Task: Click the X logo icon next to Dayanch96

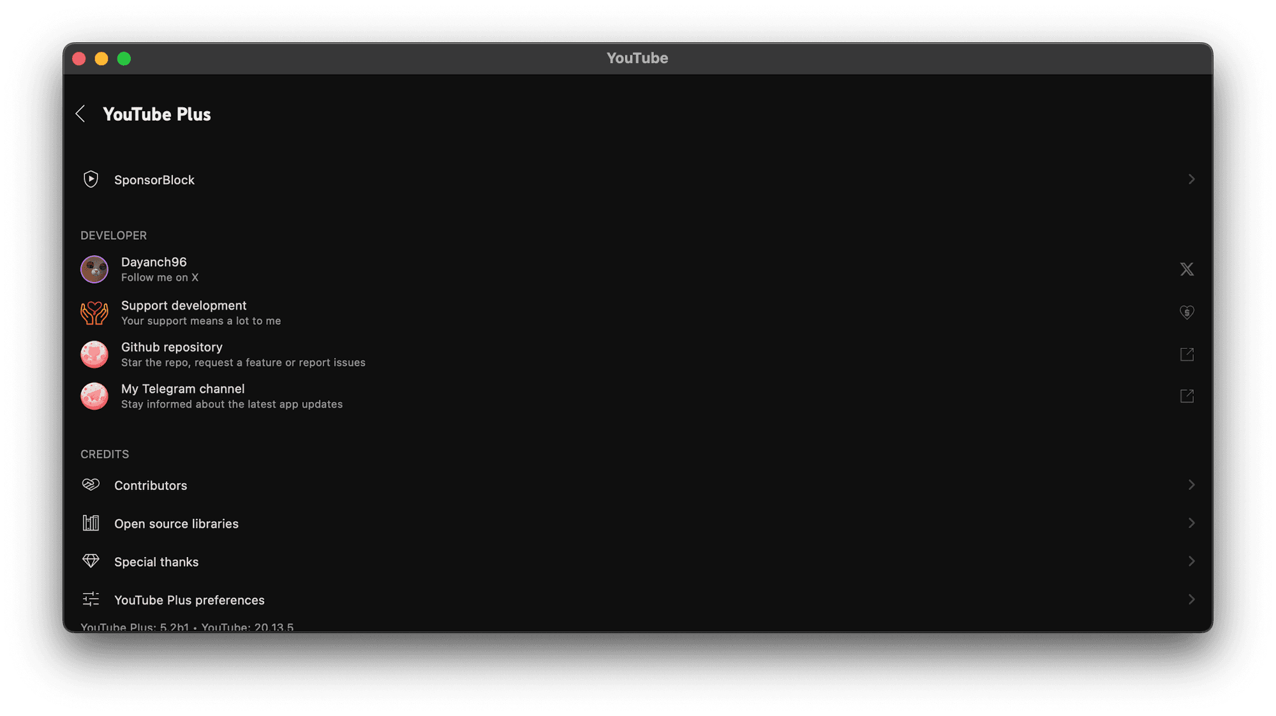Action: pyautogui.click(x=1187, y=269)
